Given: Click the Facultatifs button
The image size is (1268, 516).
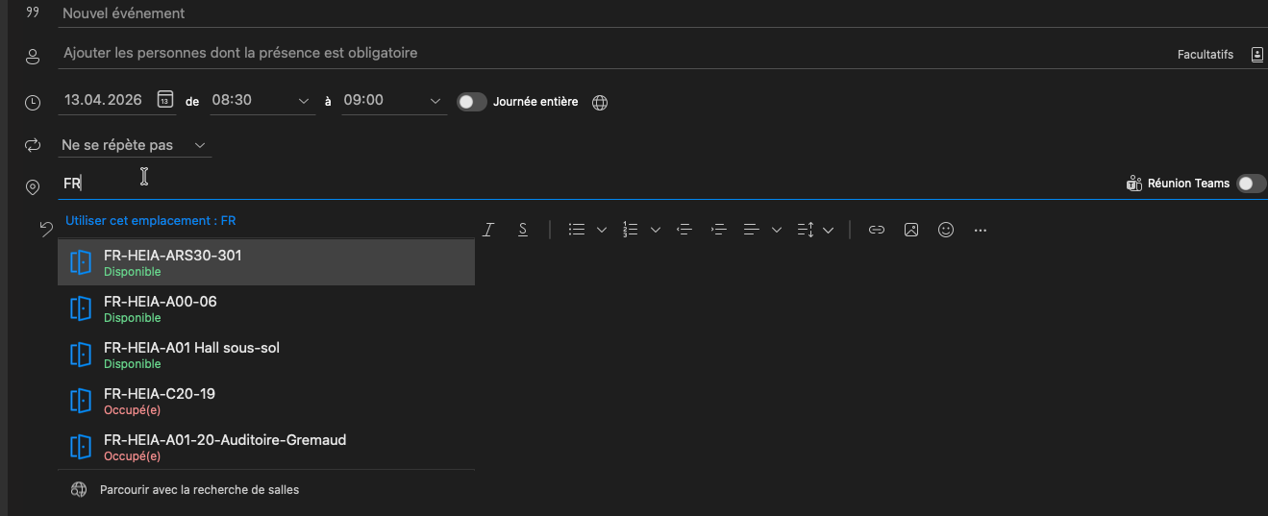Looking at the screenshot, I should point(1205,55).
